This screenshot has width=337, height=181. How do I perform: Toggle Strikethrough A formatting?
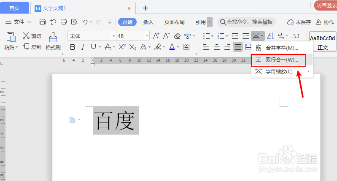coord(108,47)
